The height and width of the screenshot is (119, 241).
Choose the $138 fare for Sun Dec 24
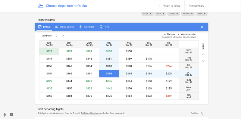69,51
